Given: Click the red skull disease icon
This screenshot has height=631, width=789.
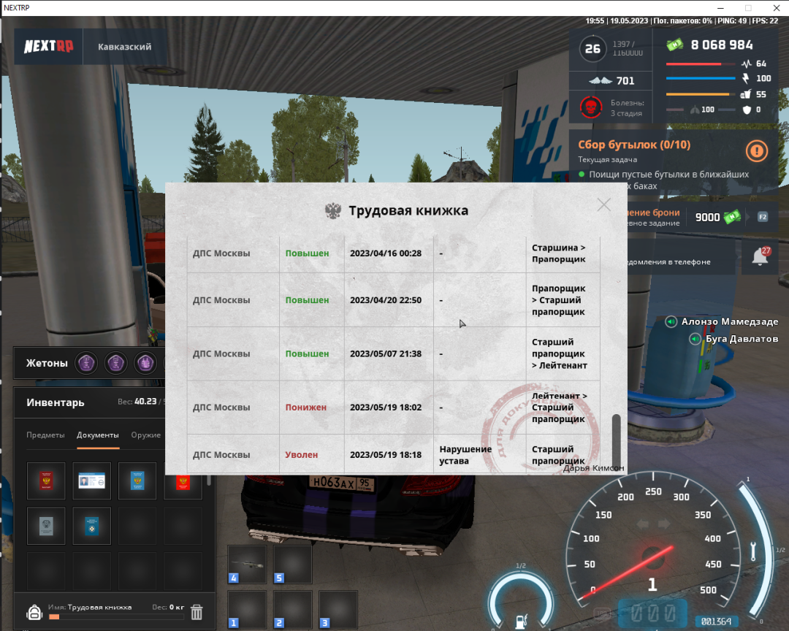Looking at the screenshot, I should pyautogui.click(x=591, y=107).
